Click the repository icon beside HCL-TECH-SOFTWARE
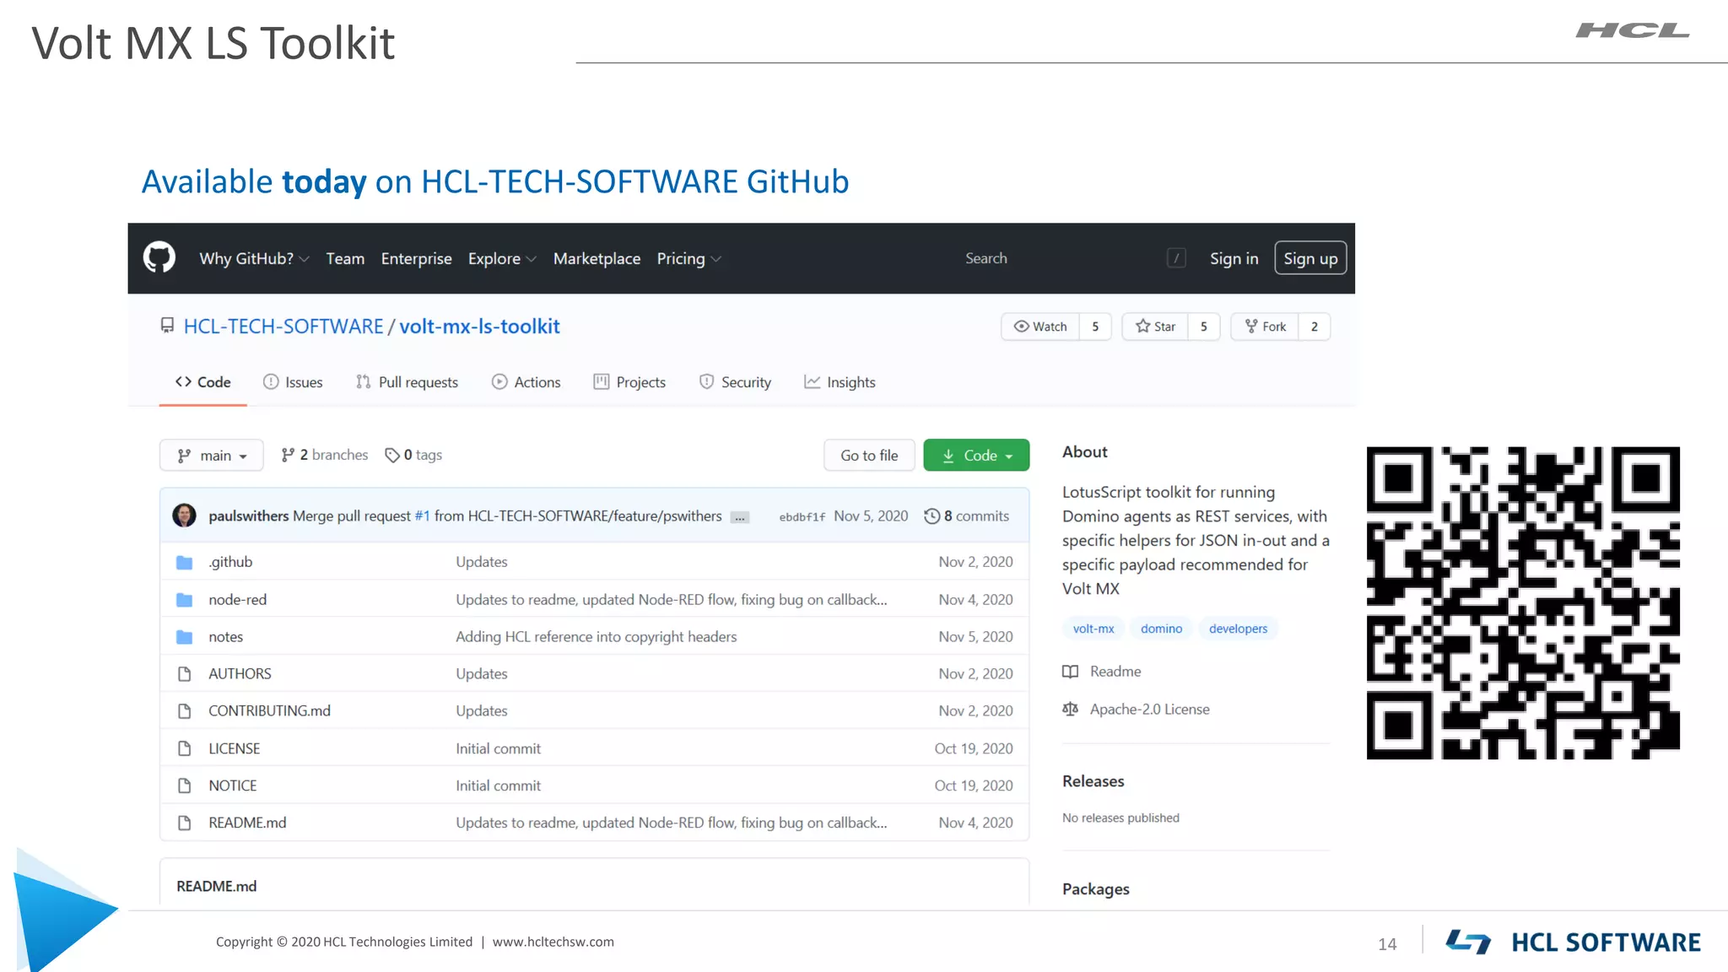Viewport: 1728px width, 972px height. pyautogui.click(x=167, y=326)
